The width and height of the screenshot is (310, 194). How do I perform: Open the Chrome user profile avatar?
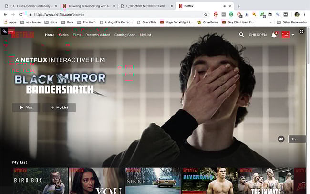click(x=297, y=14)
